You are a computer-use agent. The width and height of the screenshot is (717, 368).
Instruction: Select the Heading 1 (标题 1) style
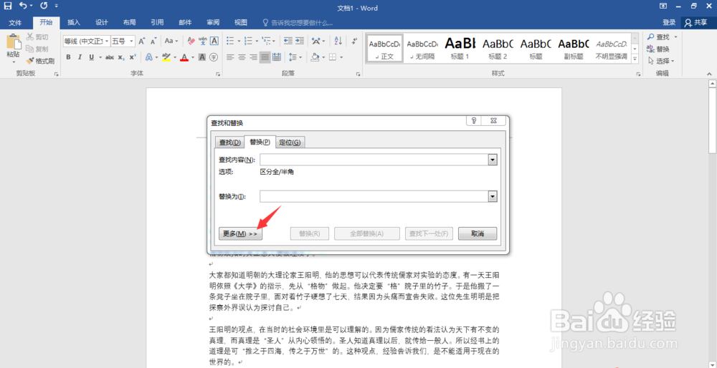point(460,49)
